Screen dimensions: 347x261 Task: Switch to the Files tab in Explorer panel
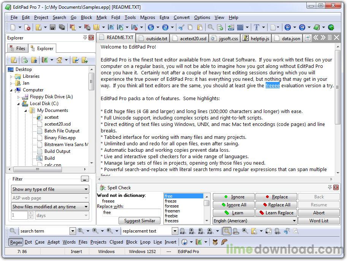click(18, 48)
